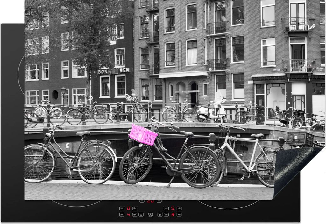Raise the zone showing 3 with plus
This screenshot has width=326, height=224.
click(x=179, y=215)
